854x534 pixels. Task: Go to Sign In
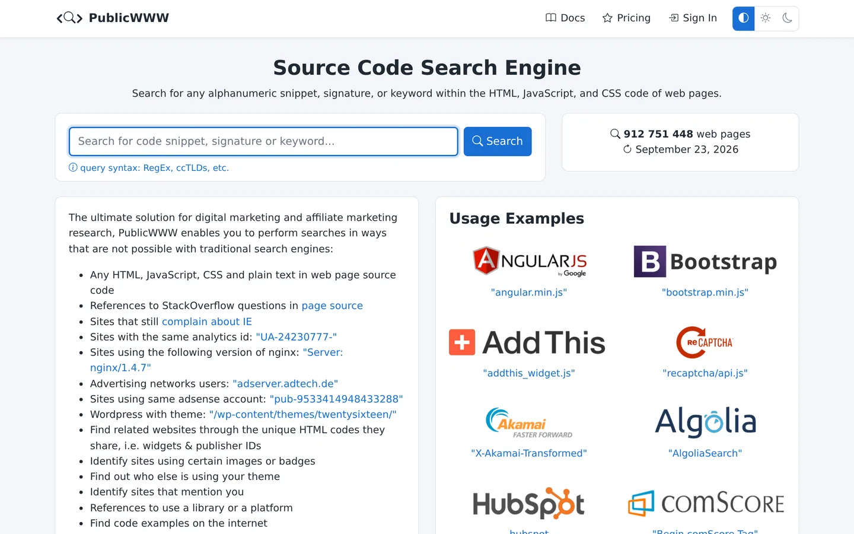pyautogui.click(x=693, y=18)
